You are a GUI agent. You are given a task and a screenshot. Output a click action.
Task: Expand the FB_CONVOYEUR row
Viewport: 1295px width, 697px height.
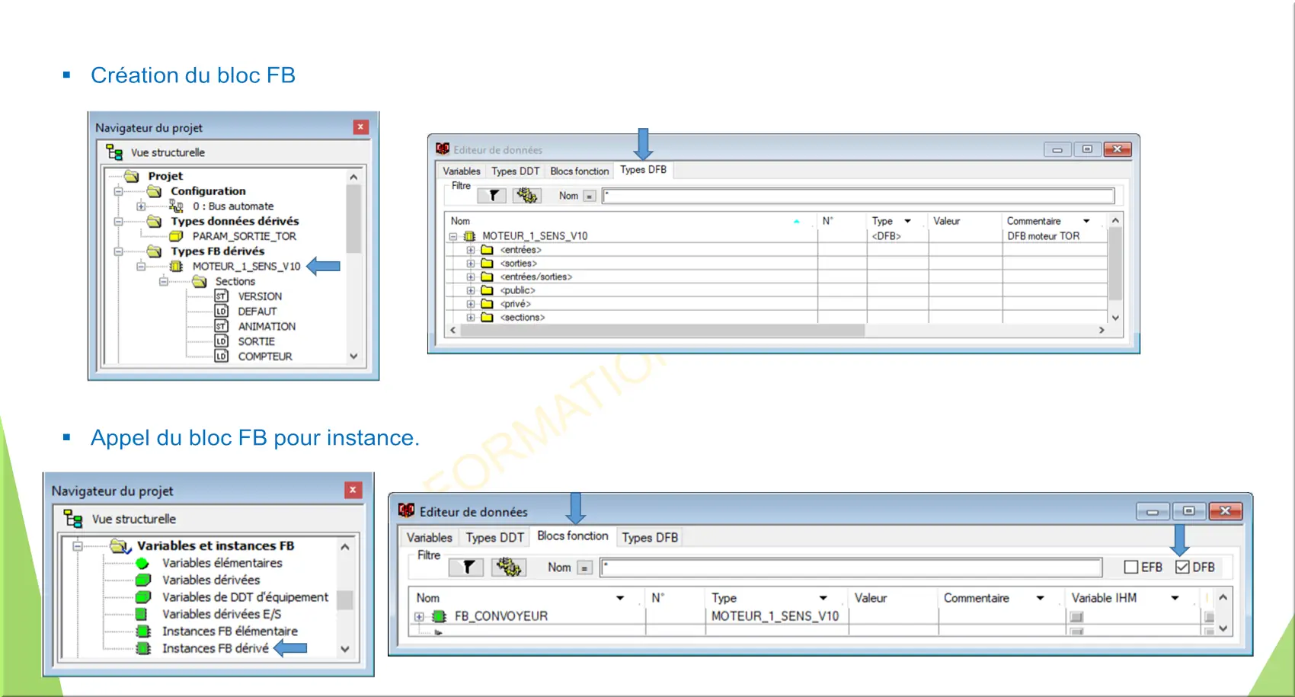click(x=419, y=616)
